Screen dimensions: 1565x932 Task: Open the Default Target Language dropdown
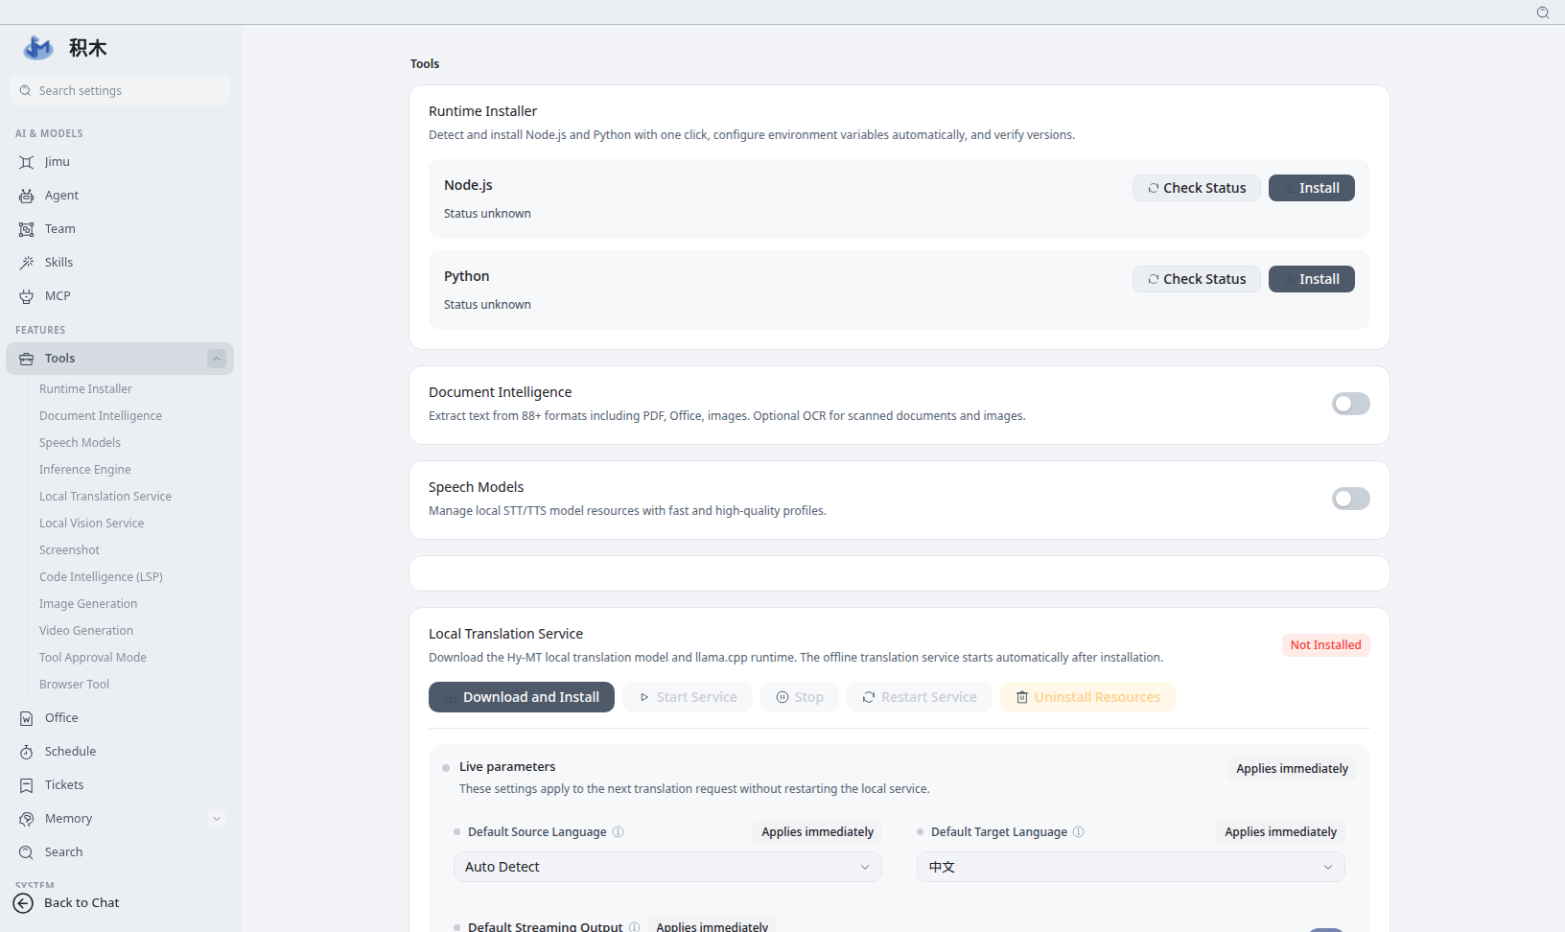(x=1131, y=867)
